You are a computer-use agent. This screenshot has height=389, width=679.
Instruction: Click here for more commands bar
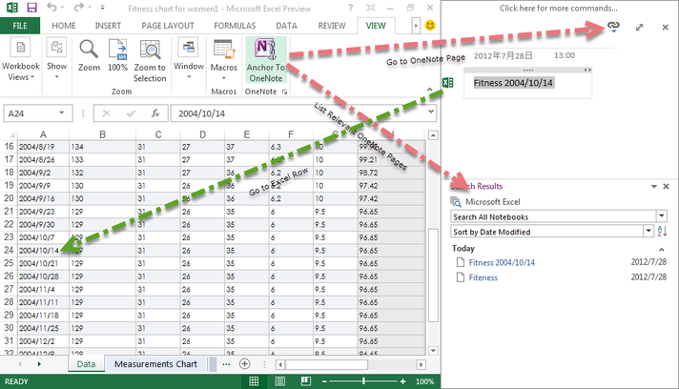(x=558, y=9)
